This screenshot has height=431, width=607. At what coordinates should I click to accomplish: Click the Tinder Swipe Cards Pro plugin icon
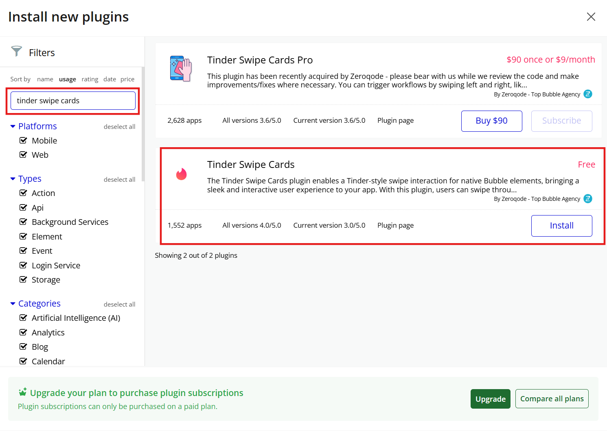(181, 69)
